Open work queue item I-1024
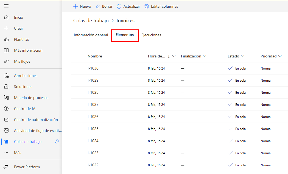The width and height of the screenshot is (288, 174). coord(93,141)
